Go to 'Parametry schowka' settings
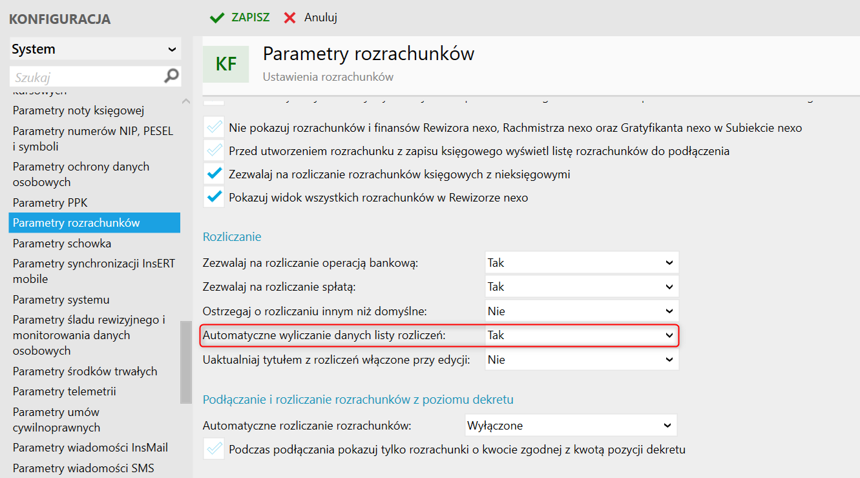This screenshot has width=860, height=478. click(62, 244)
